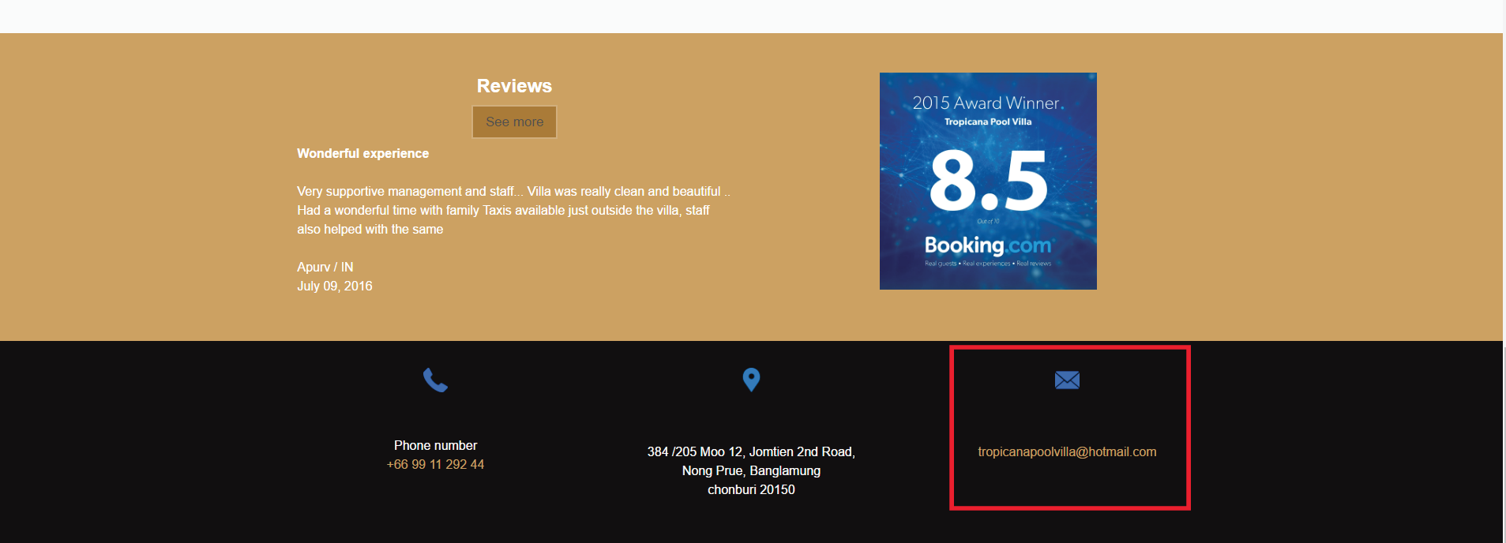Call the phone number +66 99 11 292 44
This screenshot has width=1506, height=543.
435,464
